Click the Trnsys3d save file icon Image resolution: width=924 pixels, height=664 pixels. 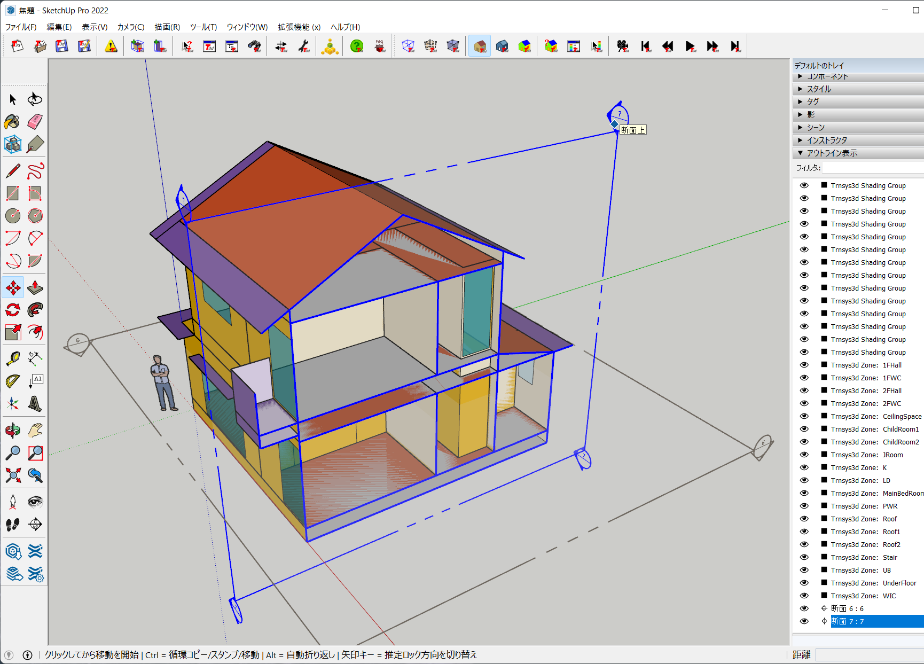pos(61,46)
